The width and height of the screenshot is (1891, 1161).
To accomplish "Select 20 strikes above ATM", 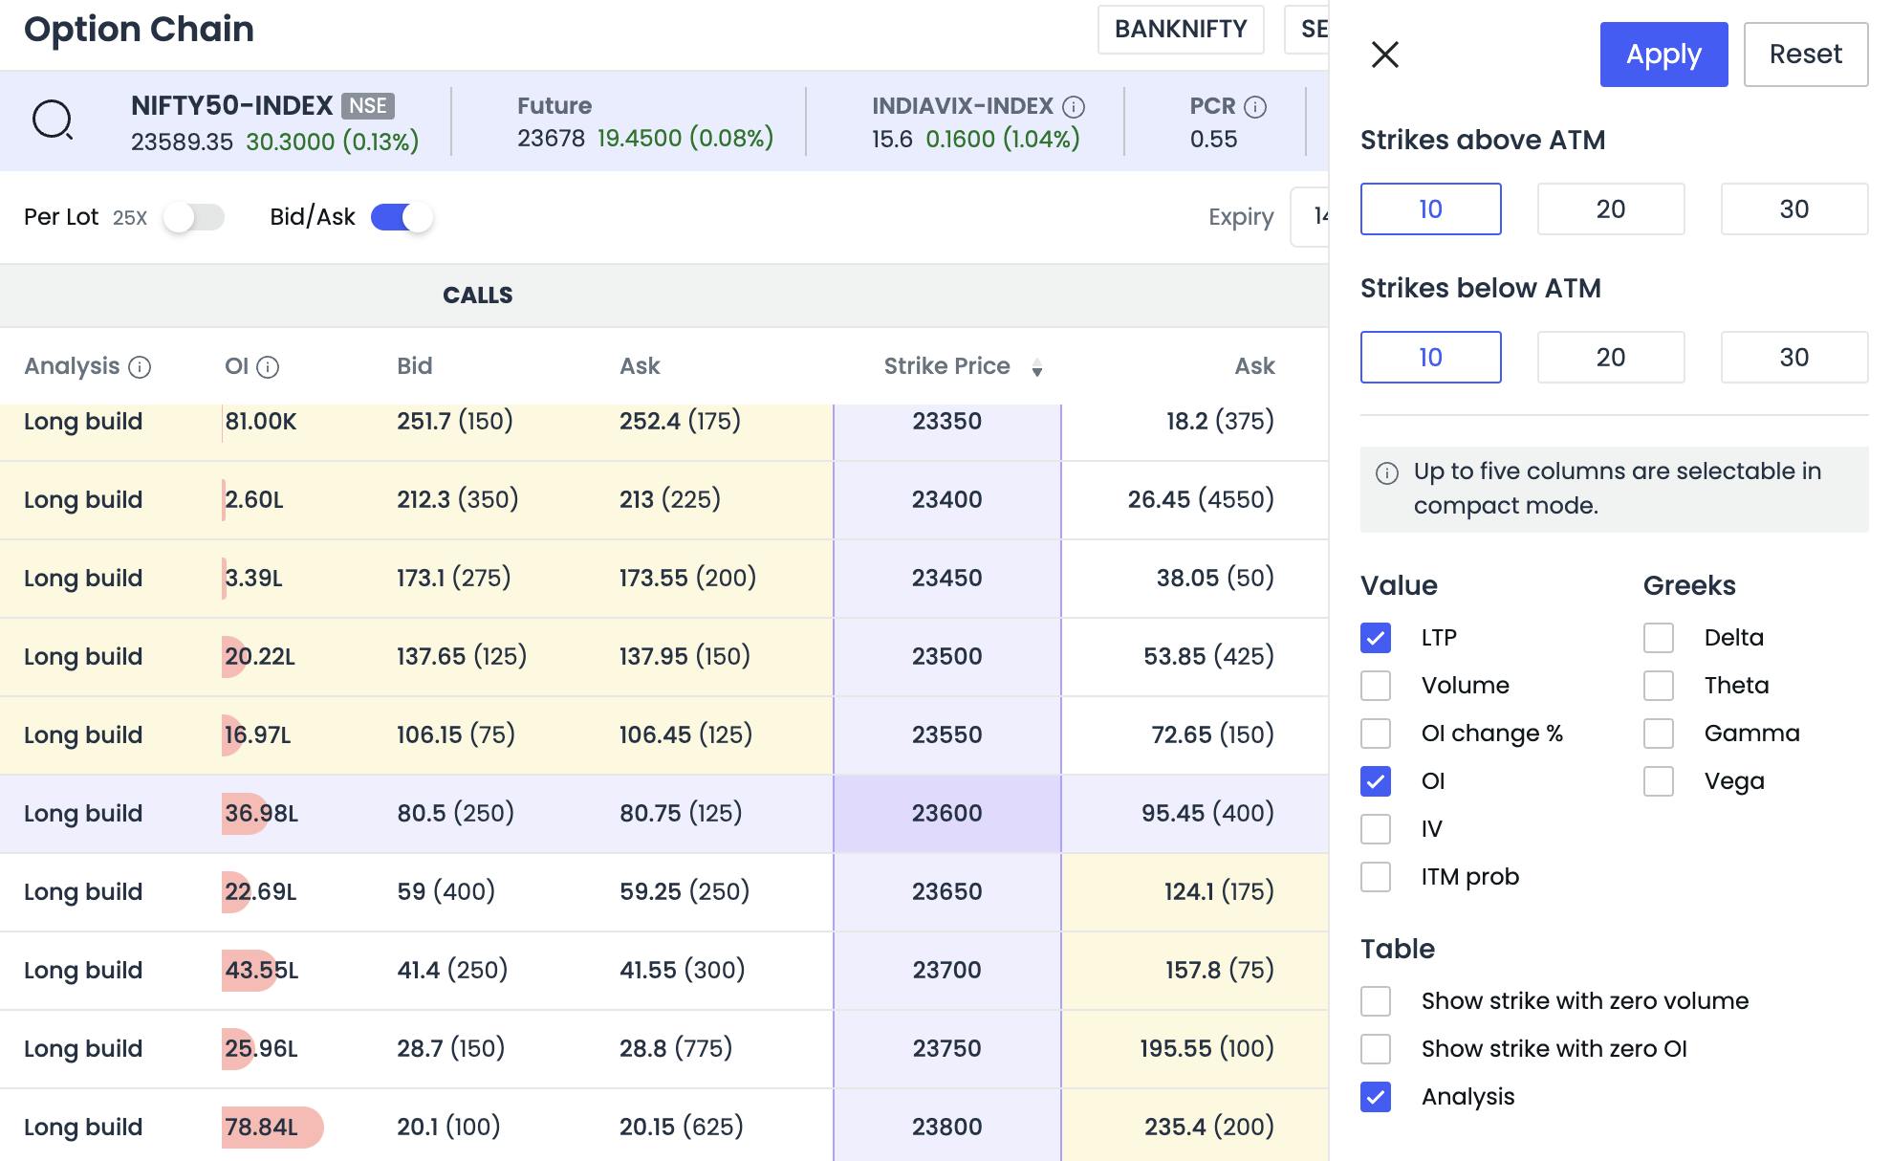I will [x=1610, y=209].
